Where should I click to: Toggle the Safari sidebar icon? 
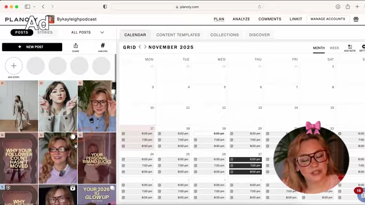(27, 7)
